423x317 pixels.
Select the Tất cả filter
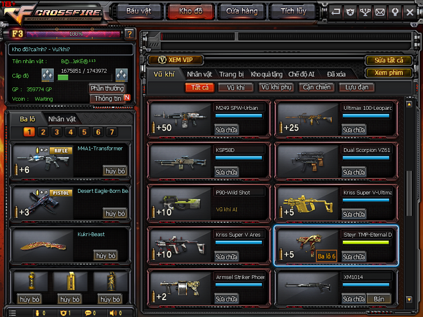click(200, 88)
